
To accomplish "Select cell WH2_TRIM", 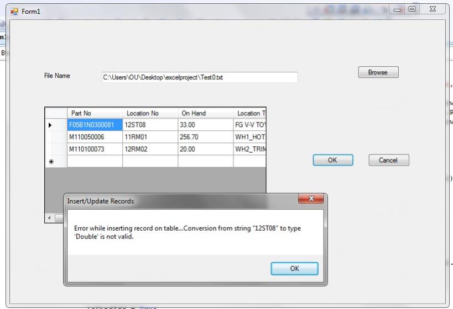I will pos(249,149).
